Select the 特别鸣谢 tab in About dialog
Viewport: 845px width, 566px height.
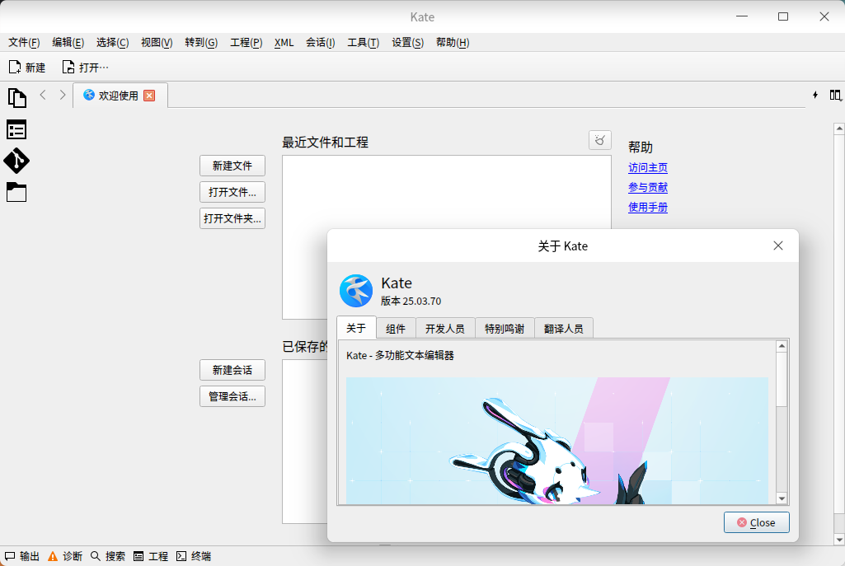tap(504, 328)
